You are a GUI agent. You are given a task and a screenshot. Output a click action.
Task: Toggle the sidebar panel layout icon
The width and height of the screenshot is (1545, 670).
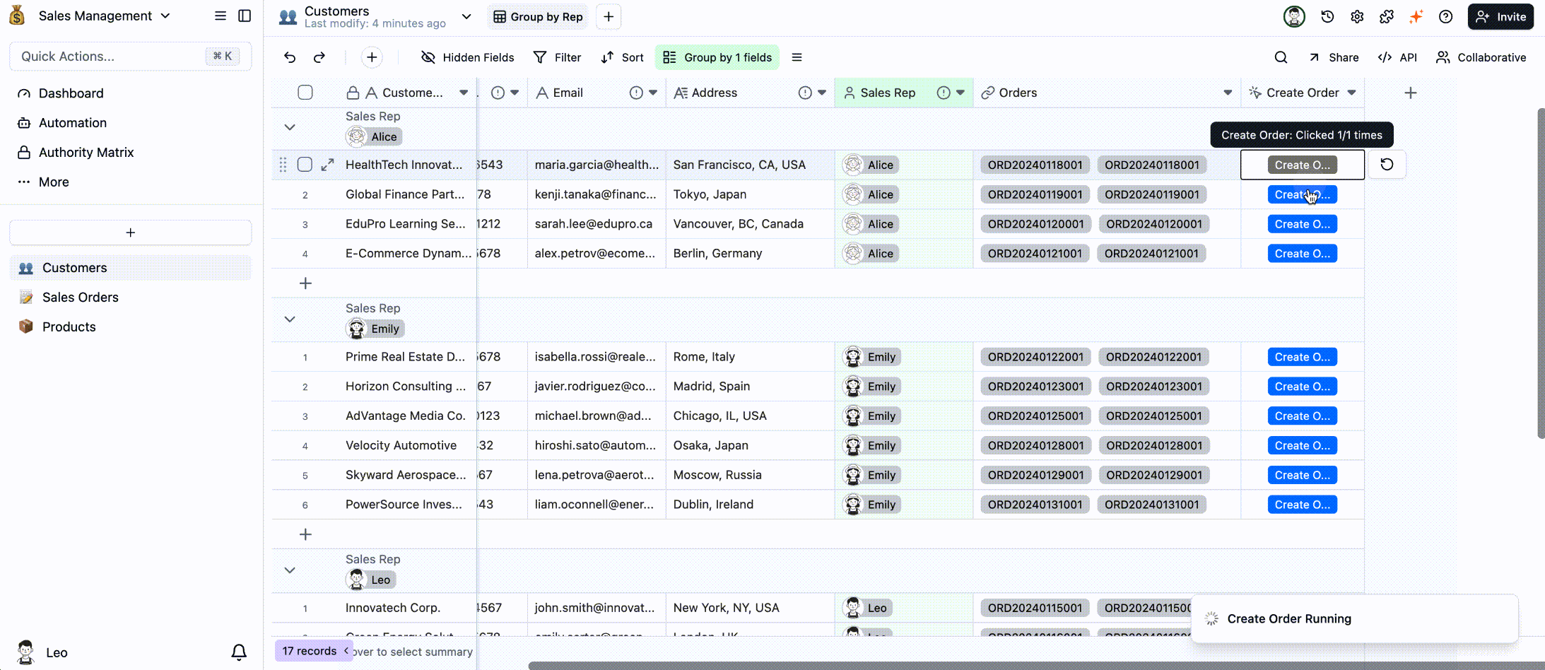[245, 16]
